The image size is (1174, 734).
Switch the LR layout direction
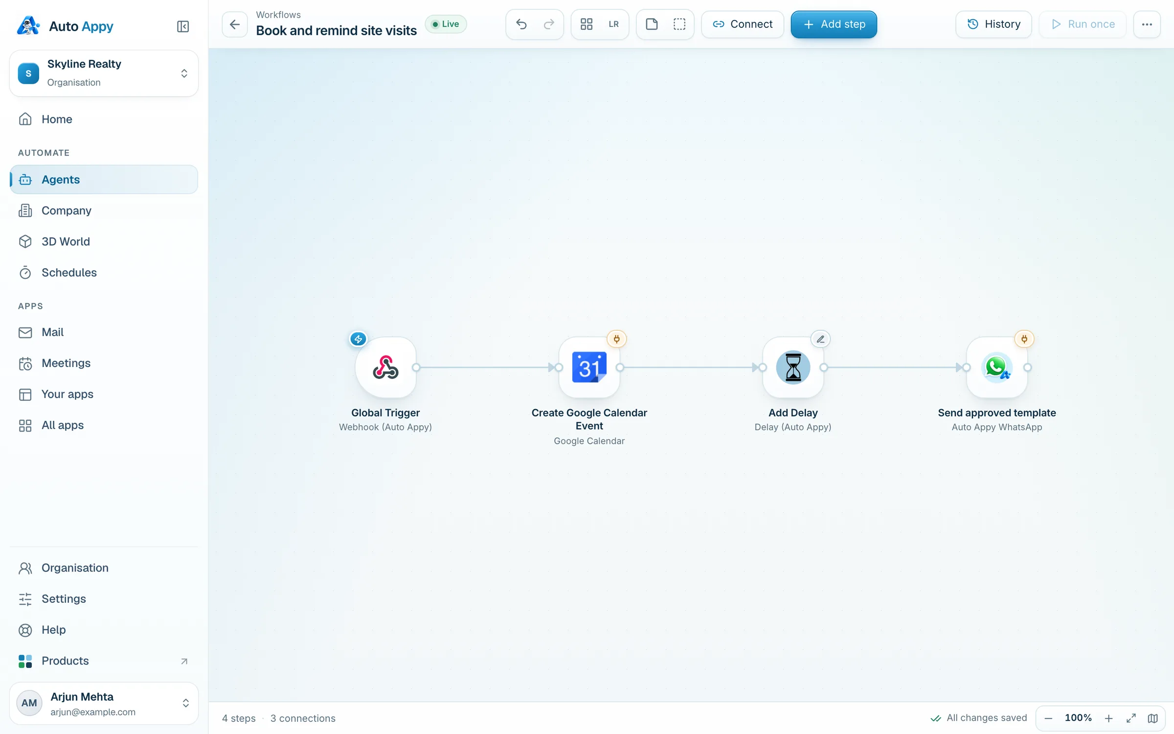click(x=613, y=24)
